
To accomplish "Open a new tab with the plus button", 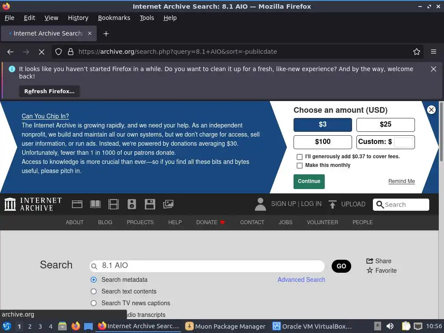I will pyautogui.click(x=106, y=34).
